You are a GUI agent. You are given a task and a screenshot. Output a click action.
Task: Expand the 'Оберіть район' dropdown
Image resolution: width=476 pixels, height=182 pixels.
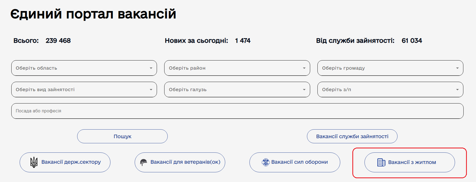tap(237, 68)
